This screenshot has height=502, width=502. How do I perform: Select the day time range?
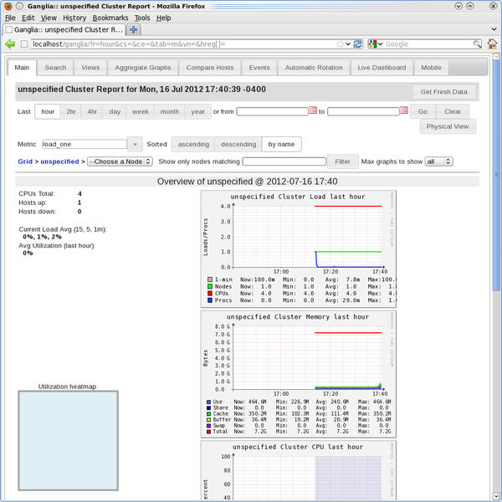[115, 111]
